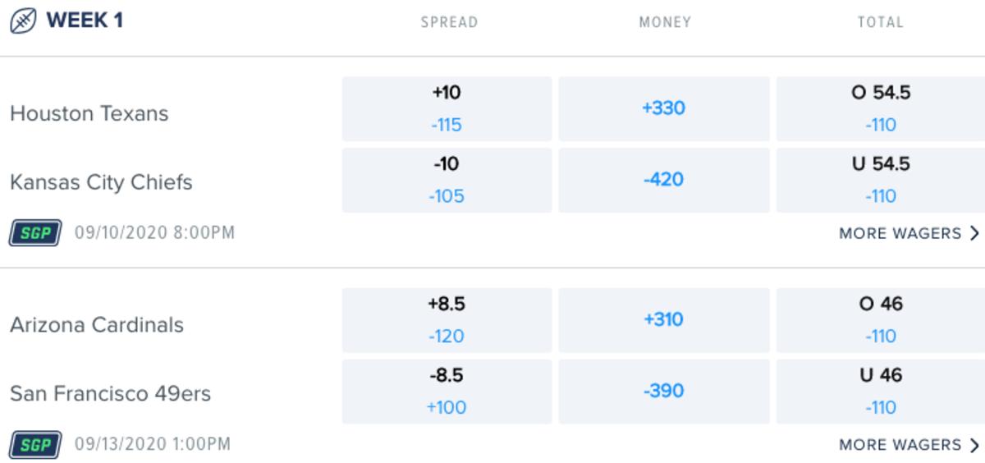985x463 pixels.
Task: Select Houston Texans +10 spread bet
Action: (447, 108)
